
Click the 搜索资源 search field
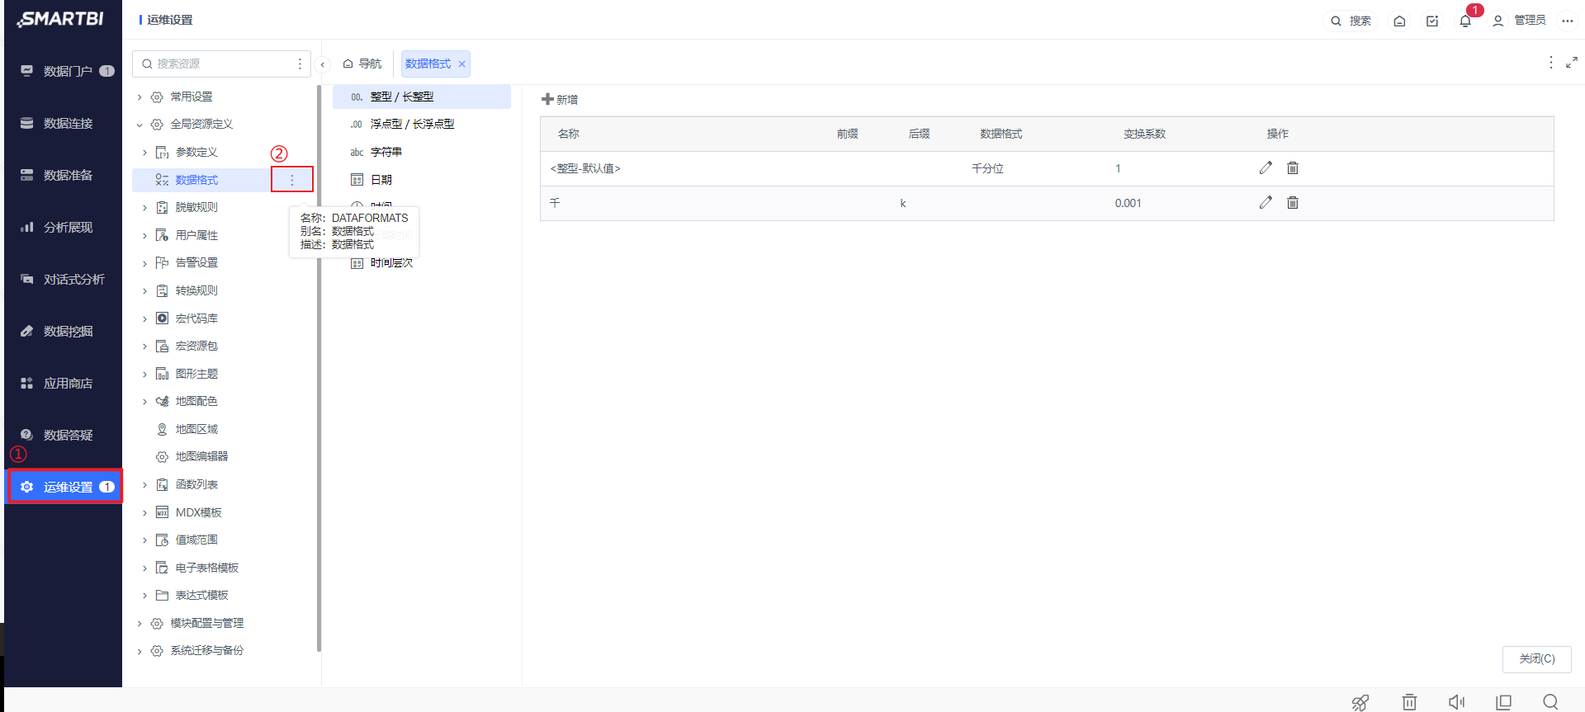pyautogui.click(x=221, y=64)
